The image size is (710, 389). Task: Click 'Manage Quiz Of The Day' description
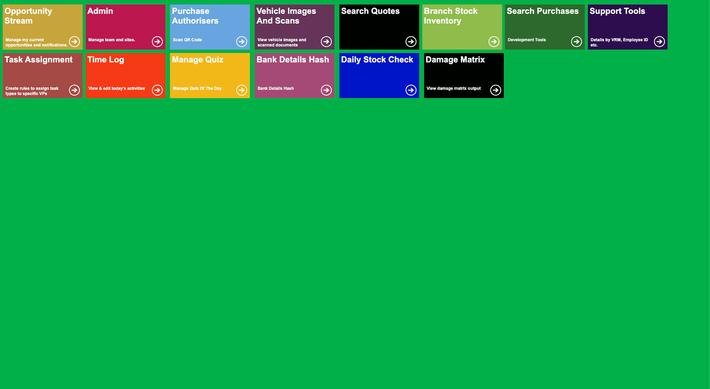[197, 88]
